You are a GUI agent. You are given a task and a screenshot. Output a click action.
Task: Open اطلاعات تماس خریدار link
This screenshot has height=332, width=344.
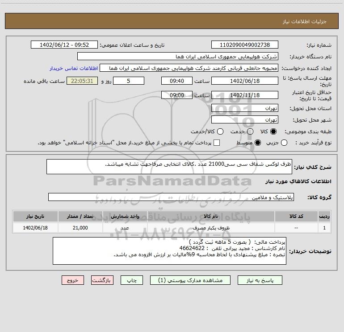pyautogui.click(x=74, y=68)
